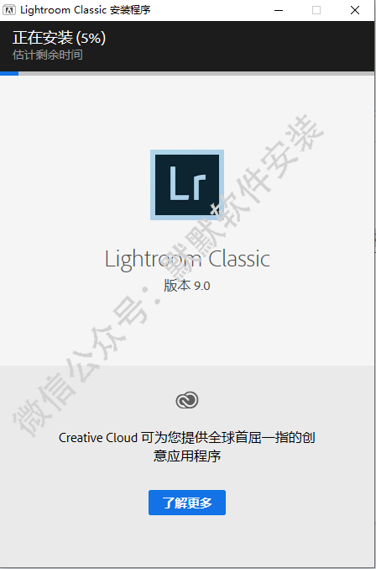Click the 估计剩余时间 status text
This screenshot has width=376, height=569.
click(x=48, y=55)
